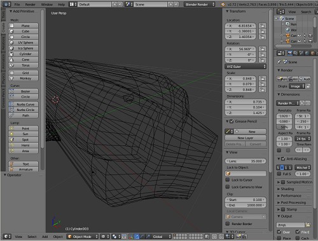The height and width of the screenshot is (241, 318).
Task: Toggle the Overwrite output checkbox
Action: coord(279,232)
